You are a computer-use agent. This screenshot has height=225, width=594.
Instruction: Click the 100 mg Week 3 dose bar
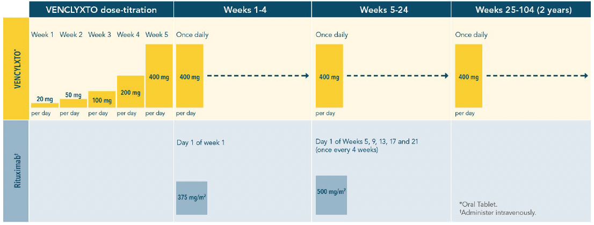(x=102, y=100)
